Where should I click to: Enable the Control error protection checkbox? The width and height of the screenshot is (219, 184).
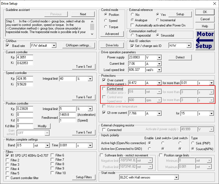[104, 89]
